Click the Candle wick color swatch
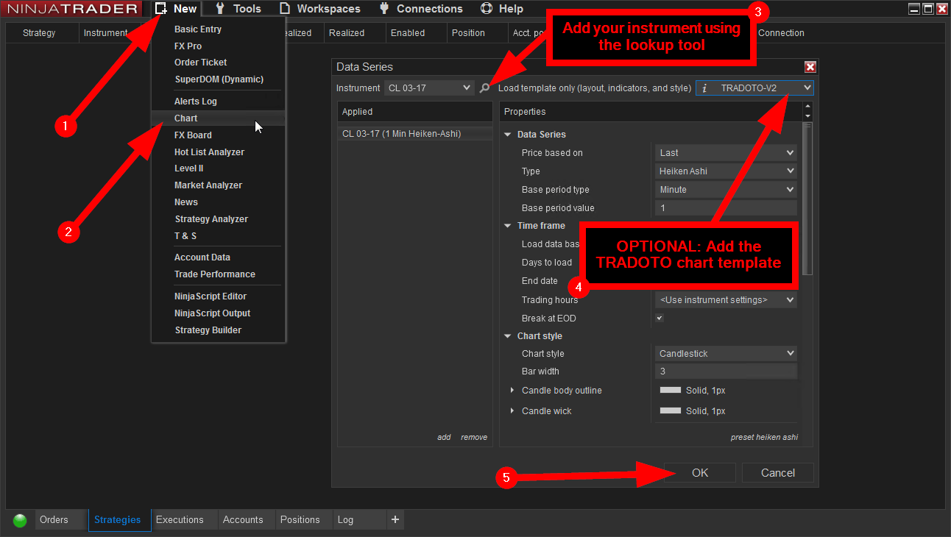Viewport: 951px width, 537px height. 670,411
